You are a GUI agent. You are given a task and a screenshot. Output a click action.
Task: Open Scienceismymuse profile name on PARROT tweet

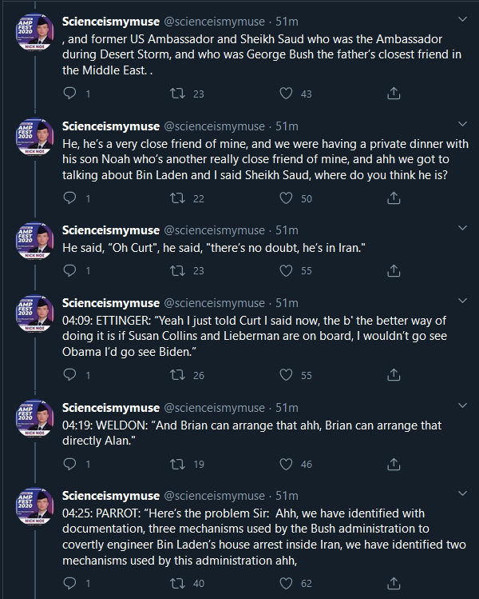(x=111, y=496)
